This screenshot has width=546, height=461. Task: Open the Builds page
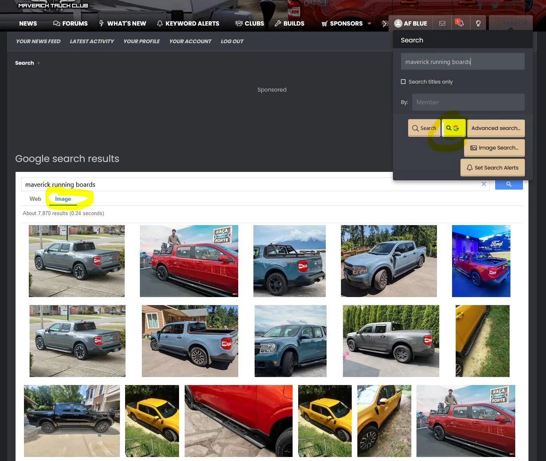289,24
